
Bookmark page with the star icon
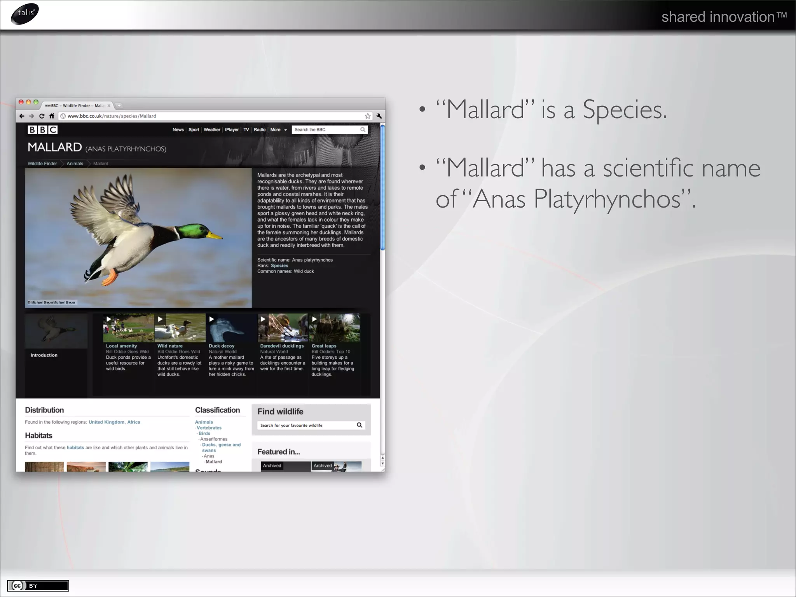pyautogui.click(x=368, y=116)
